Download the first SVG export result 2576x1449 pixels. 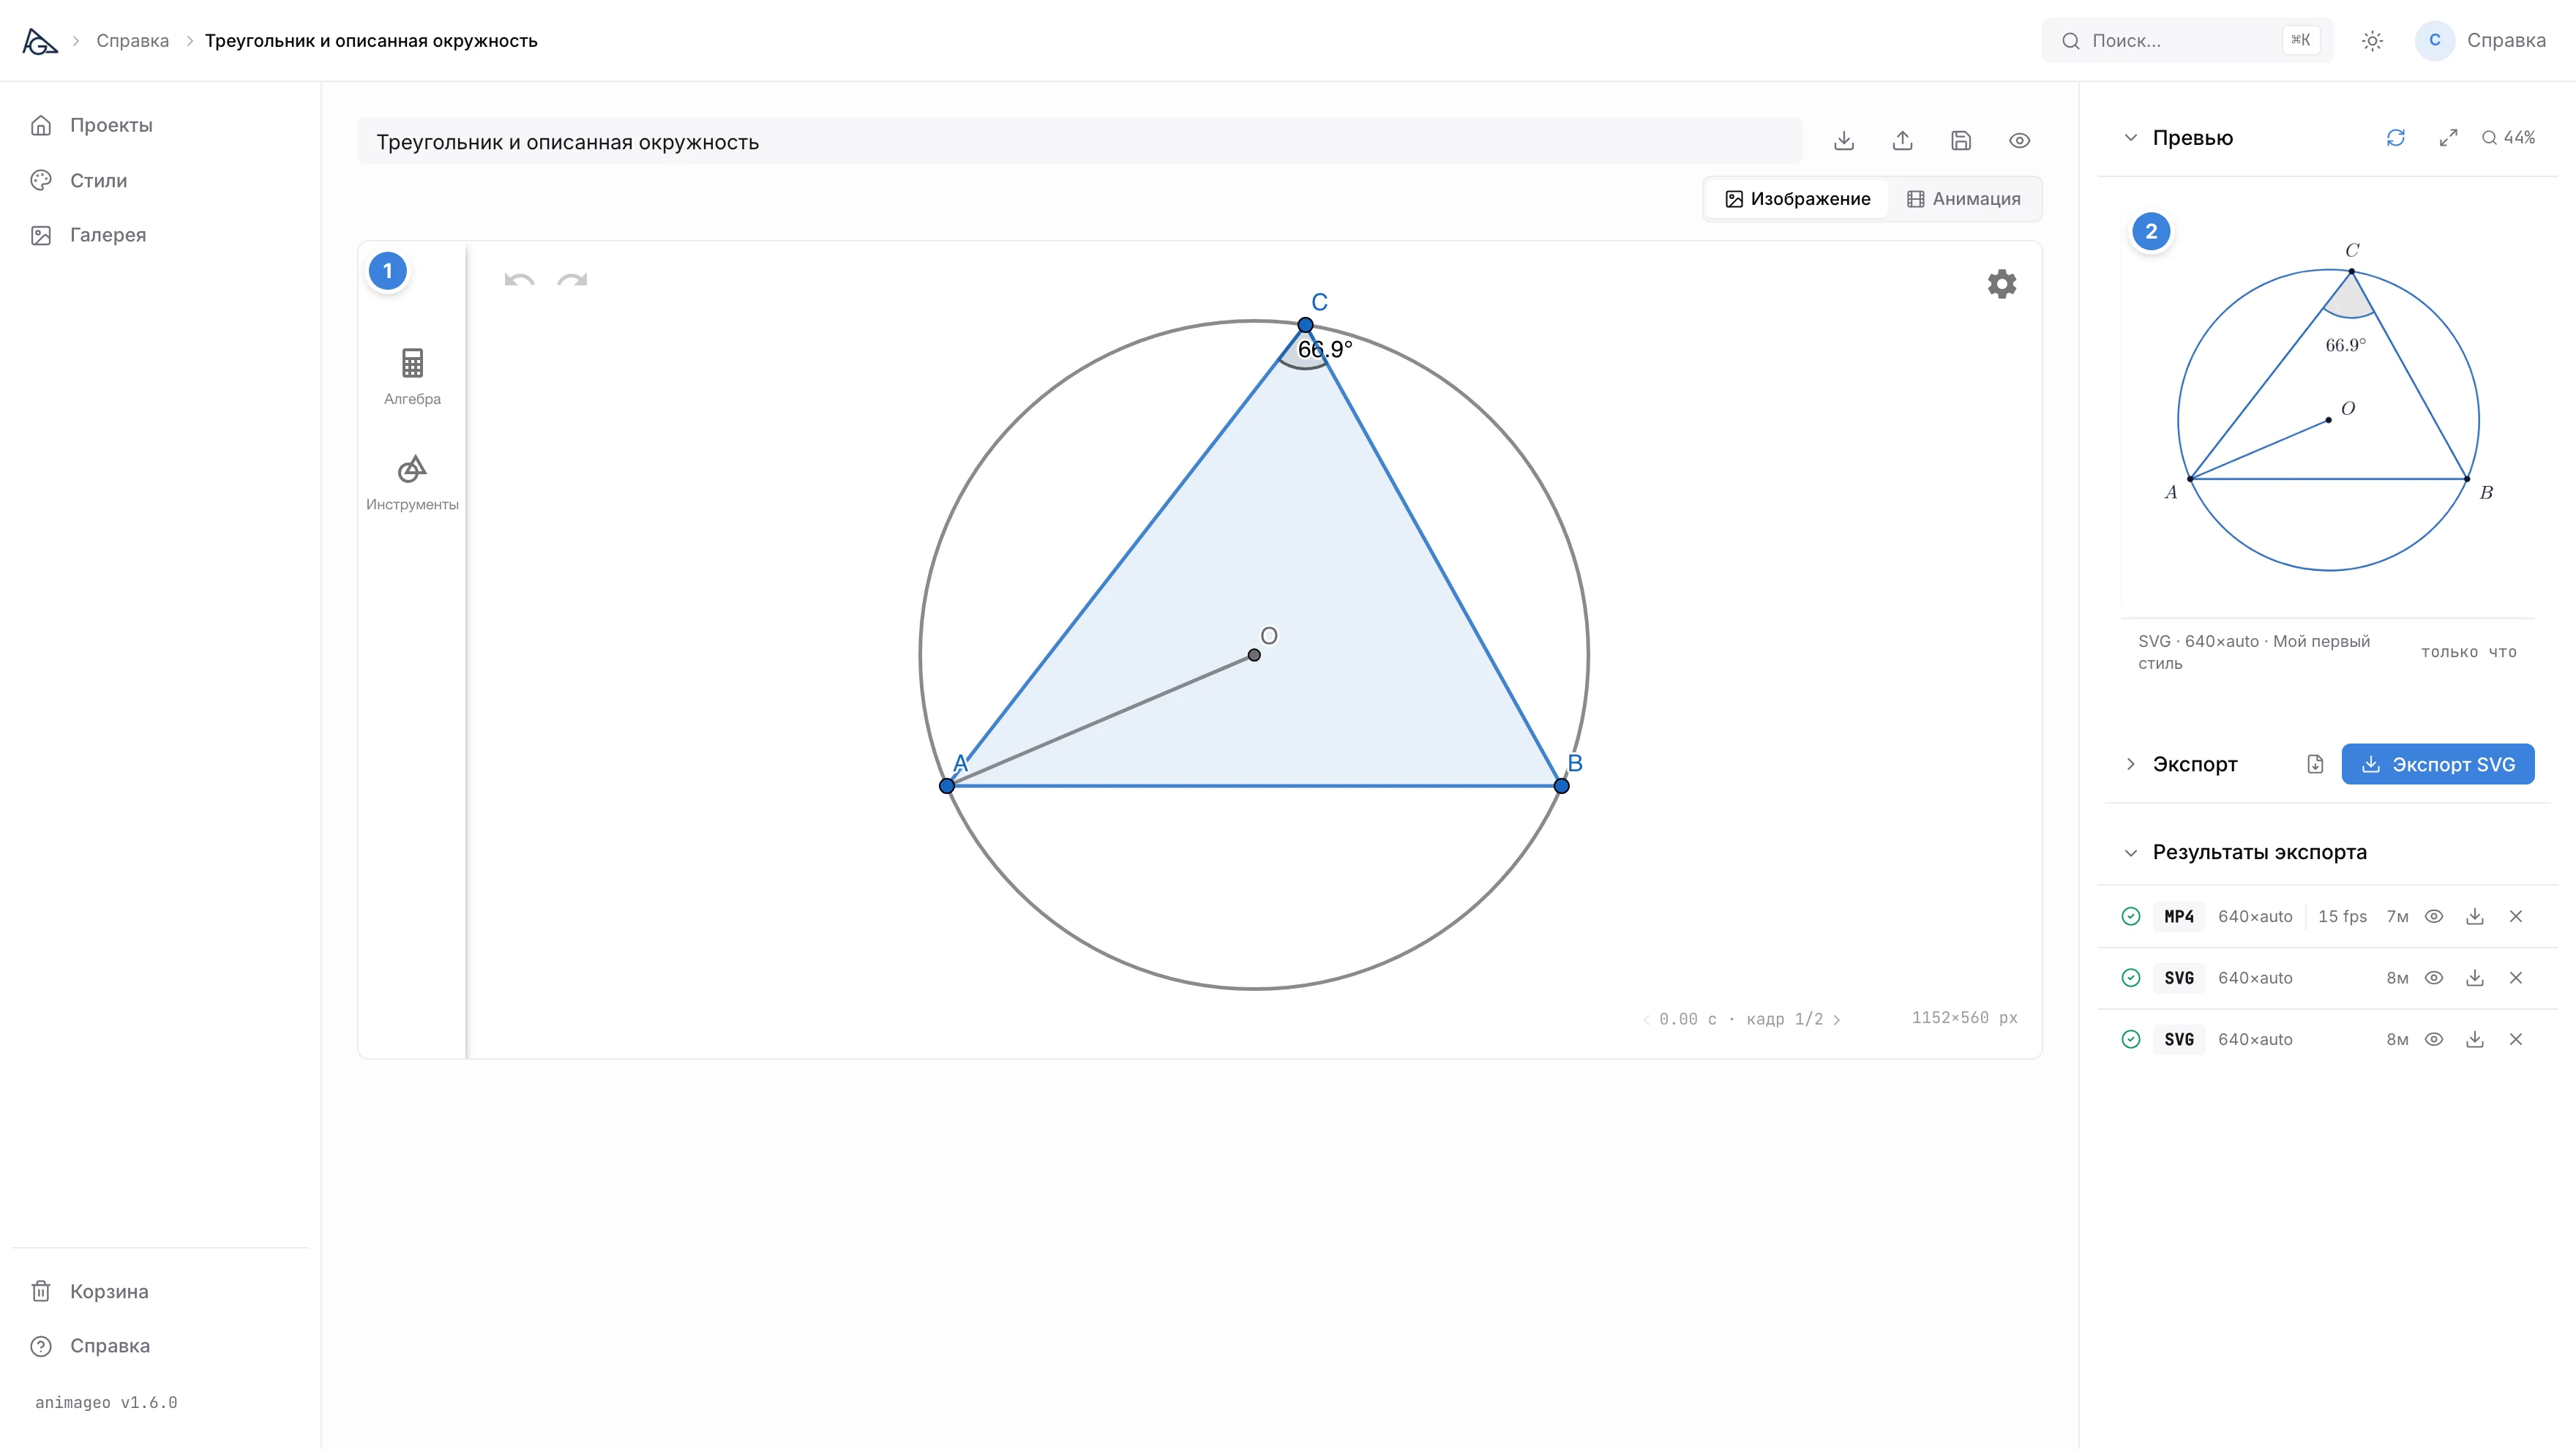click(x=2475, y=978)
